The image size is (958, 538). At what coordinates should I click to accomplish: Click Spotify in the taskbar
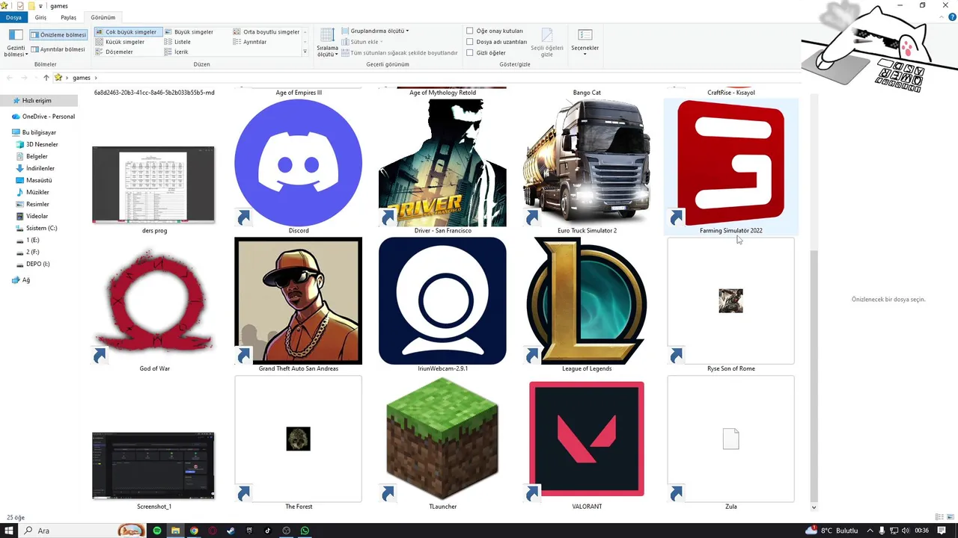pyautogui.click(x=157, y=531)
